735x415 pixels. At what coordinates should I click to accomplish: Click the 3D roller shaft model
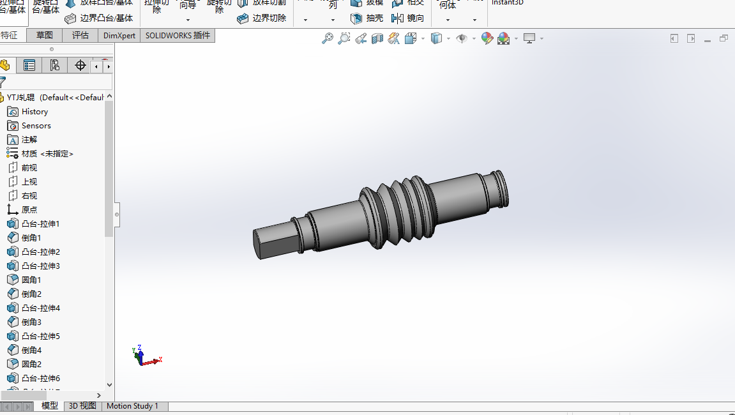click(x=381, y=213)
